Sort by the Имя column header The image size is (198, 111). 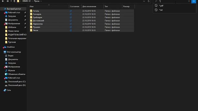32,6
